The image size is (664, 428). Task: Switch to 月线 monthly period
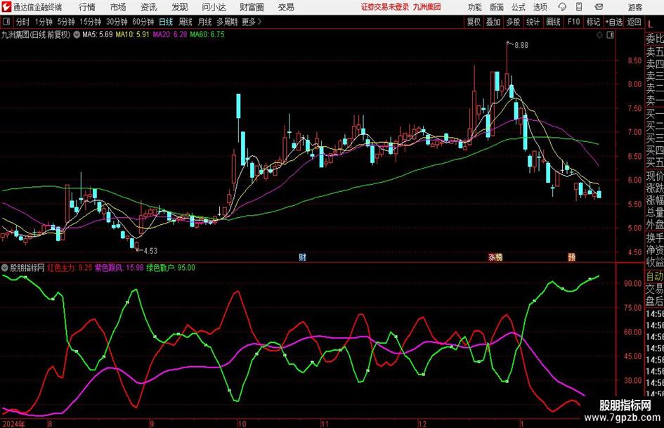(x=205, y=22)
